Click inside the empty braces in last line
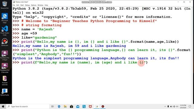The width and height of the screenshot is (194, 109). [142, 62]
